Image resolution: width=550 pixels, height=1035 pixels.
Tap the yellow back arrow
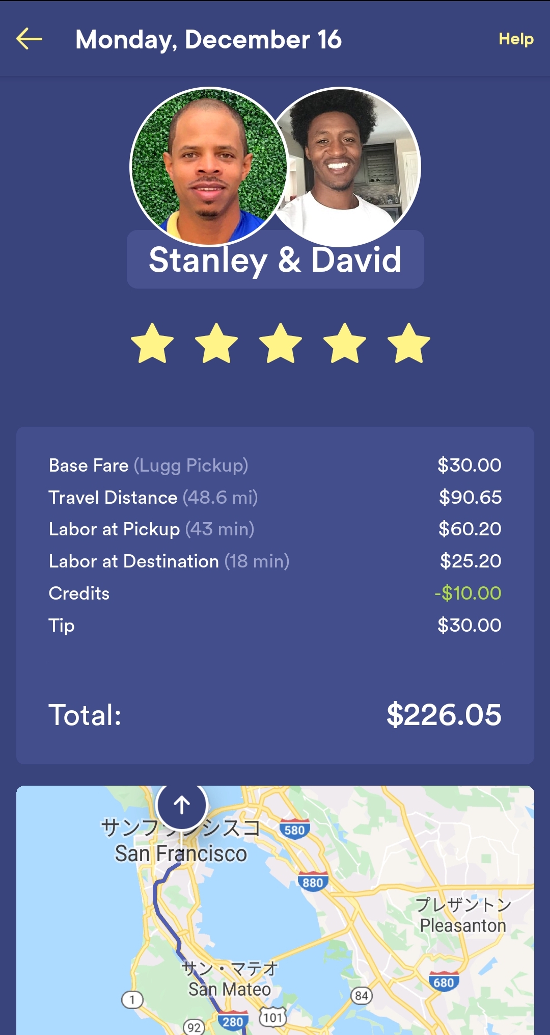[29, 39]
